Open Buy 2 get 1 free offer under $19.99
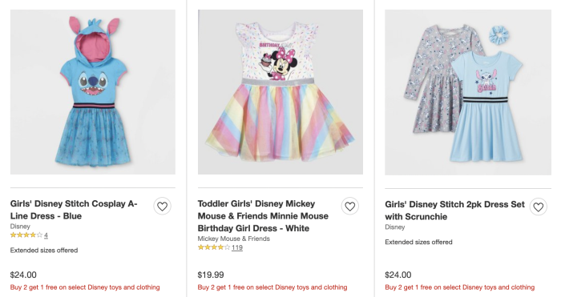561x297 pixels. 272,287
